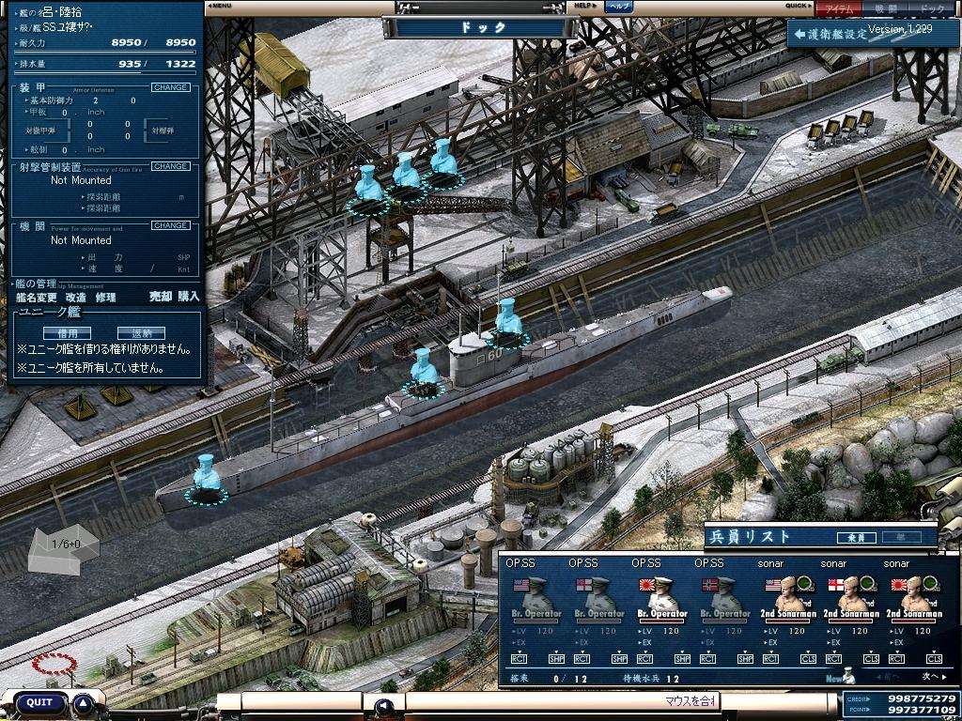Screen dimensions: 962x721
Task: Click the New sailor recruit icon
Action: [841, 677]
